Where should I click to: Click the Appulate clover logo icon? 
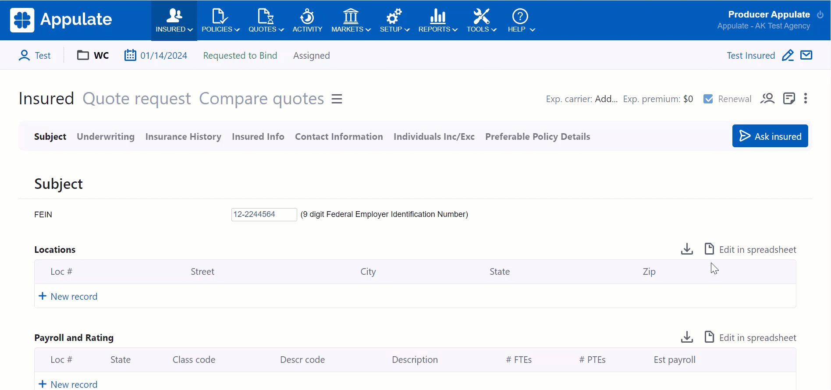pyautogui.click(x=22, y=20)
